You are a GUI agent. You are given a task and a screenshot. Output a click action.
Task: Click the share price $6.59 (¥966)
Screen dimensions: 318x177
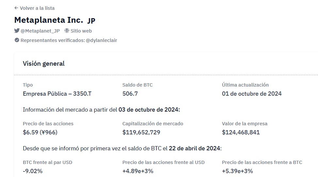point(40,132)
